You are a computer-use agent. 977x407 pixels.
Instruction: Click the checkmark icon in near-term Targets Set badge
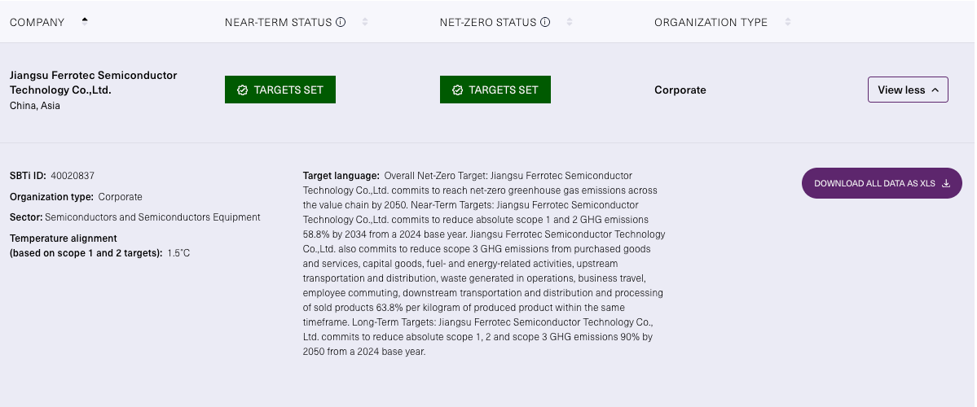242,90
